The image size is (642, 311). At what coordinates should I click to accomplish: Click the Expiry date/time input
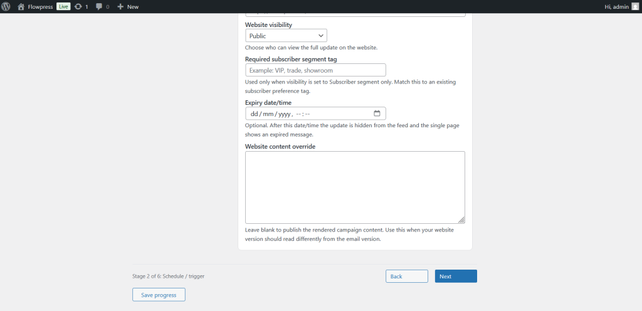tap(315, 113)
